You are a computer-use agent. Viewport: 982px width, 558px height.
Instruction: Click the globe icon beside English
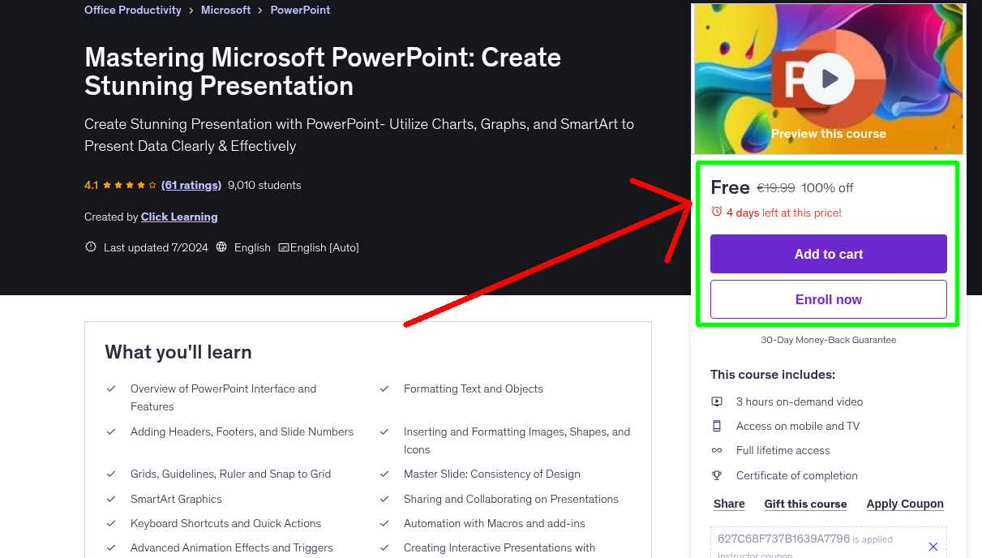pyautogui.click(x=221, y=247)
